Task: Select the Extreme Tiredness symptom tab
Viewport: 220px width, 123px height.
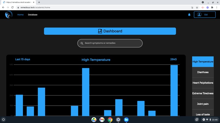Action: [x=203, y=93]
